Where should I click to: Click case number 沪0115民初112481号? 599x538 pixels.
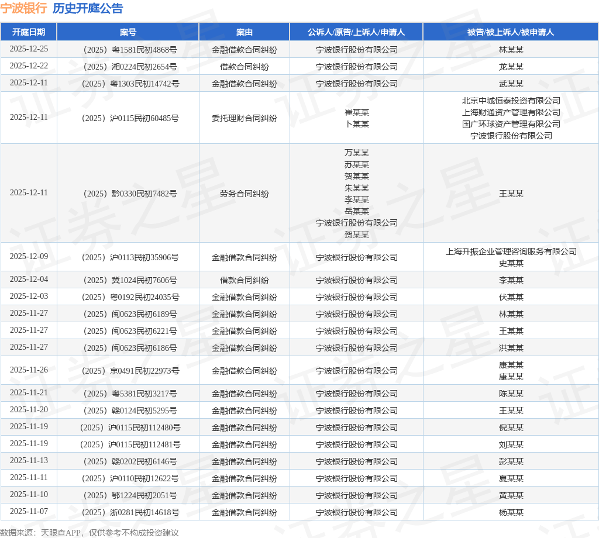click(x=130, y=444)
